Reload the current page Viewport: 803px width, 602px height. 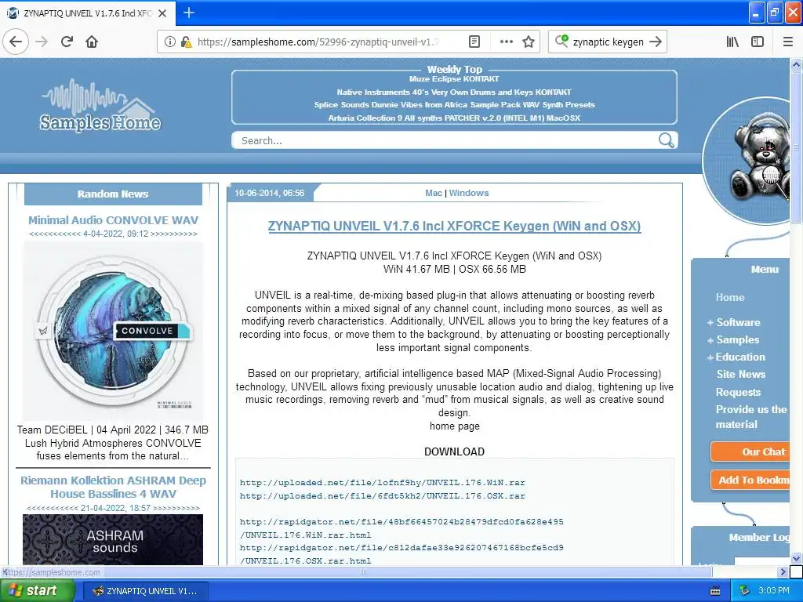[x=67, y=42]
